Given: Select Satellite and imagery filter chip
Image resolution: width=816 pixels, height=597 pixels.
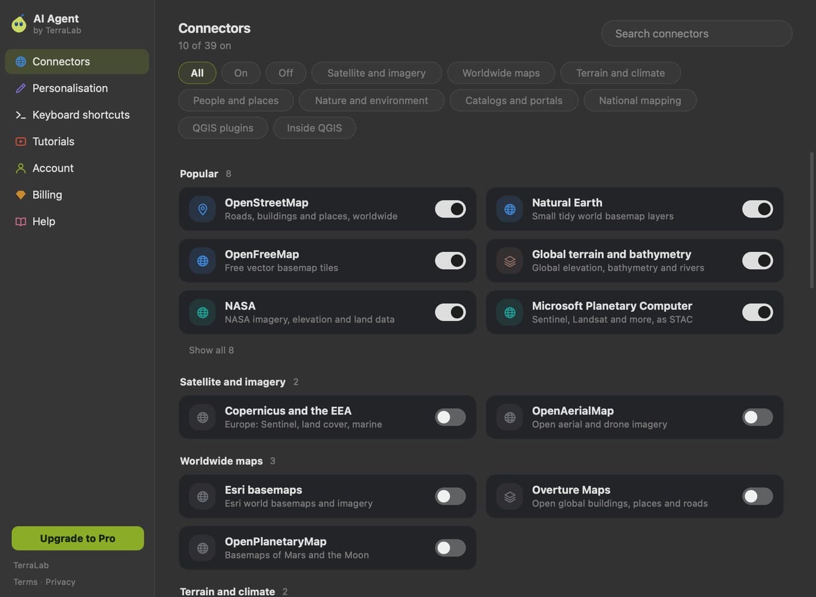Looking at the screenshot, I should point(377,73).
